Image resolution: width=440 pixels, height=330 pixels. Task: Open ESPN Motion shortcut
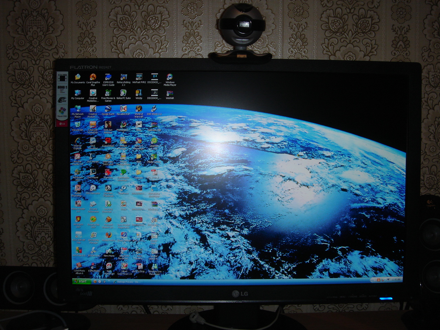pos(94,267)
